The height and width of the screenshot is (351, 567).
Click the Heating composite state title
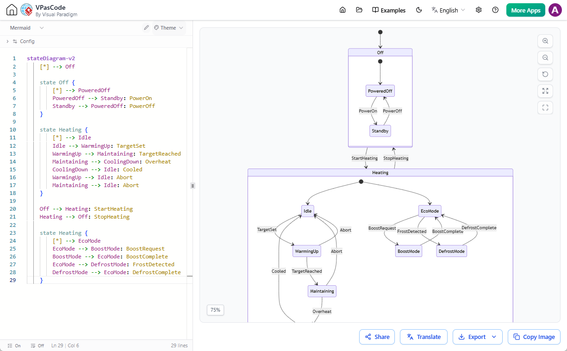tap(380, 173)
